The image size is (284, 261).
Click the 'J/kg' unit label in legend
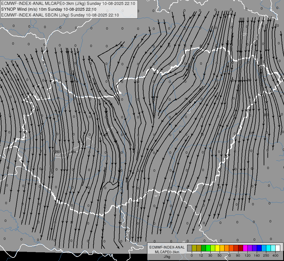(x=167, y=257)
